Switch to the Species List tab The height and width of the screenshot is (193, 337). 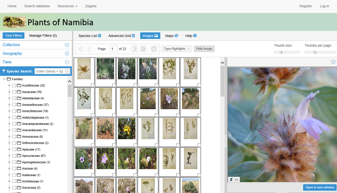click(x=90, y=36)
